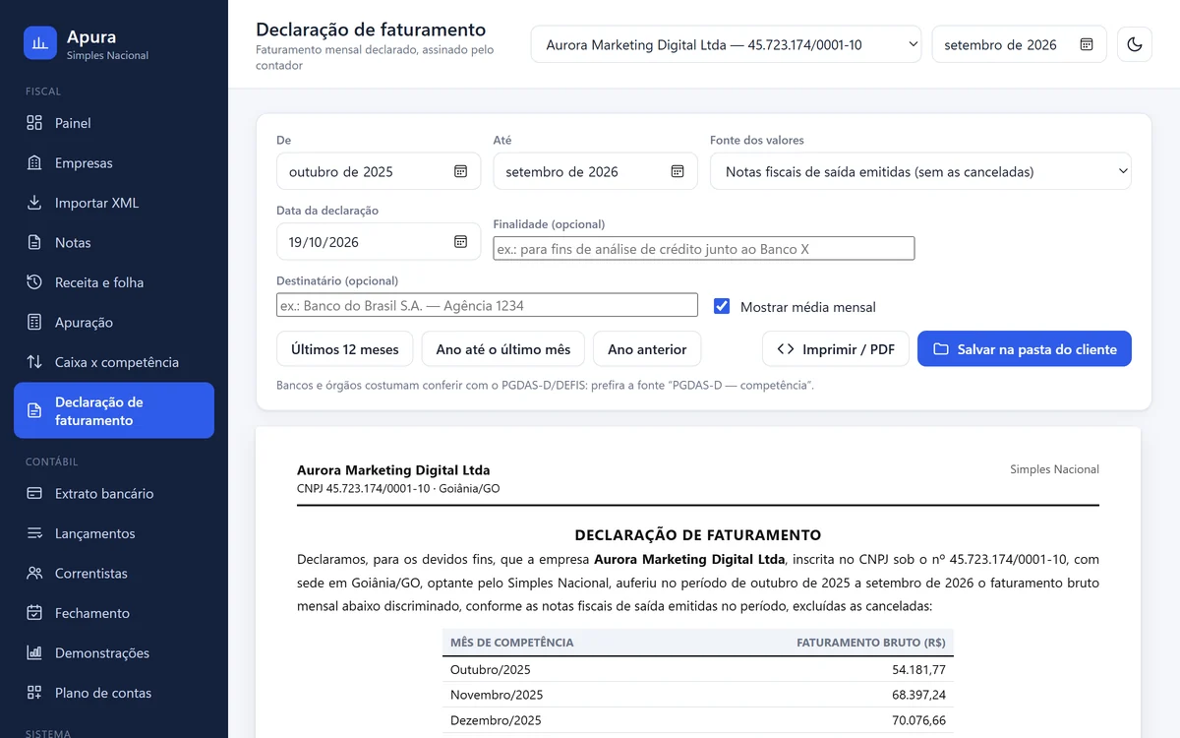Click DECLARAÇÃO DE FATURAMENTO document title
The width and height of the screenshot is (1180, 738).
tap(698, 535)
